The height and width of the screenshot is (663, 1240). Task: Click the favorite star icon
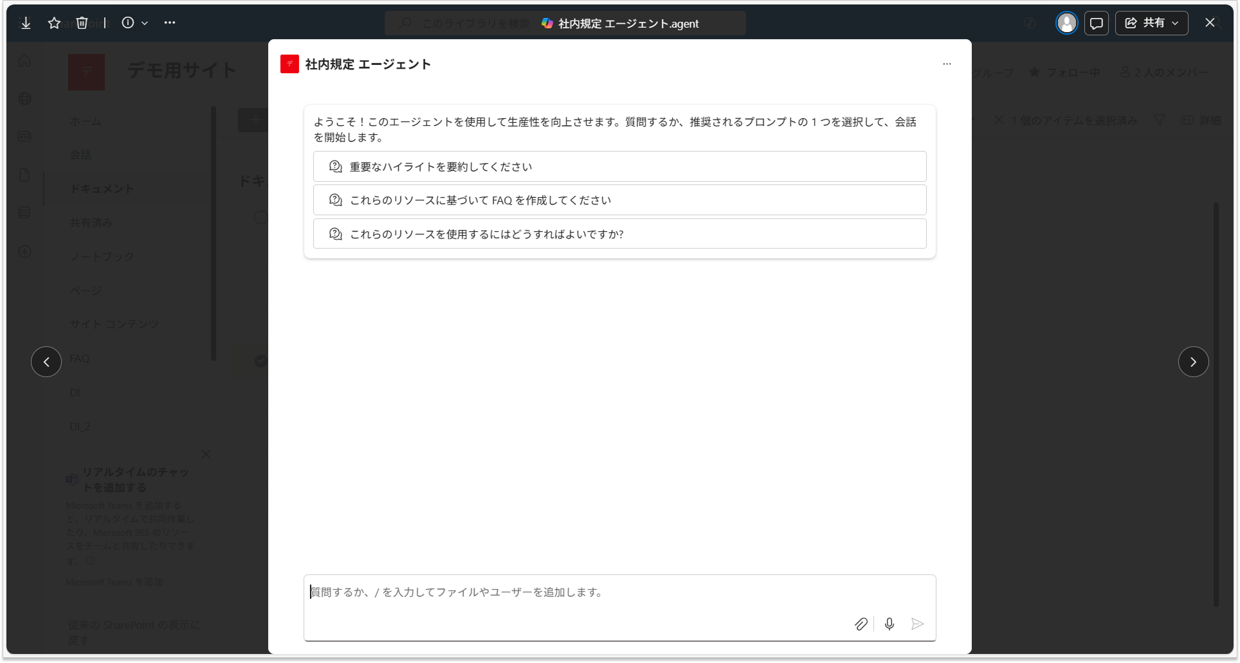coord(54,23)
